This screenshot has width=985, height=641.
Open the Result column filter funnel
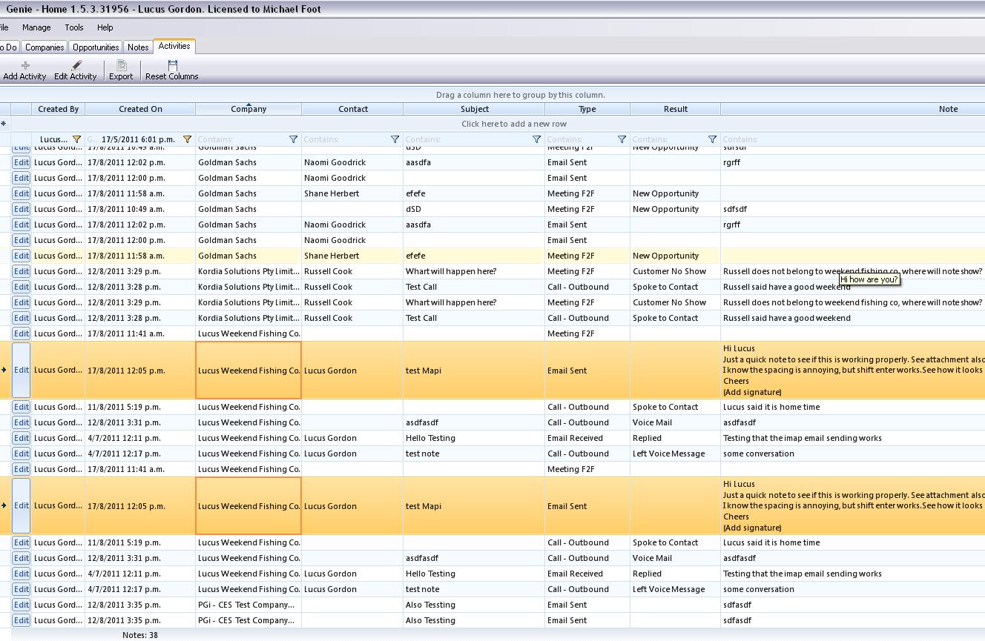712,139
